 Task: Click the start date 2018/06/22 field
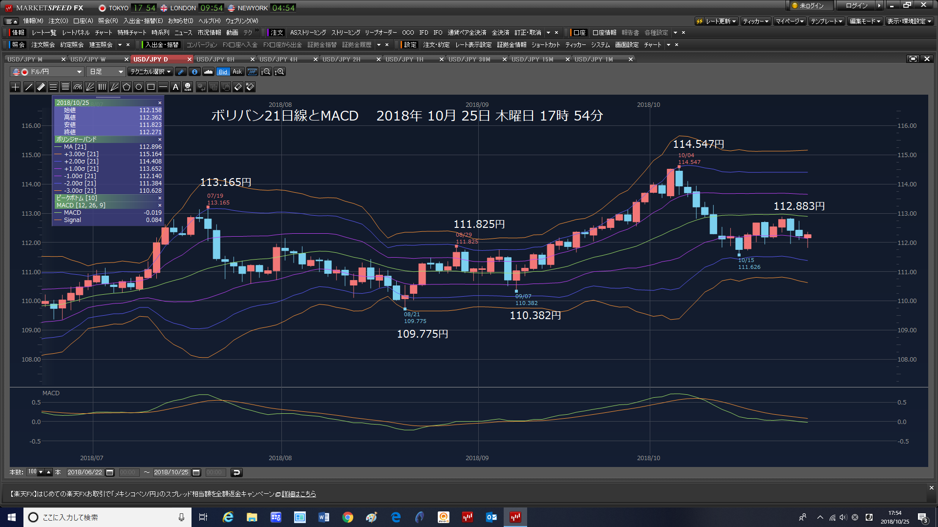point(85,472)
